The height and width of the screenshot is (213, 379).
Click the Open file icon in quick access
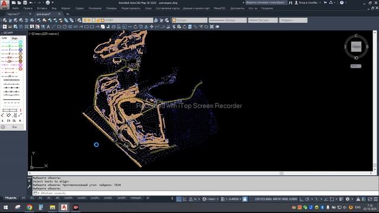pyautogui.click(x=20, y=2)
